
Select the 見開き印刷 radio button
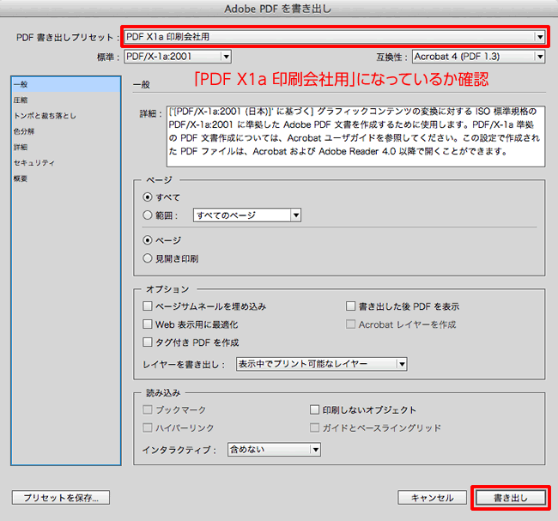[x=148, y=258]
